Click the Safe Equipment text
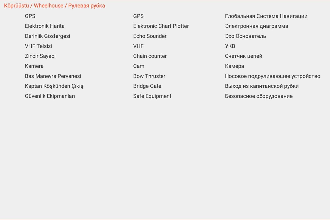 [x=152, y=96]
